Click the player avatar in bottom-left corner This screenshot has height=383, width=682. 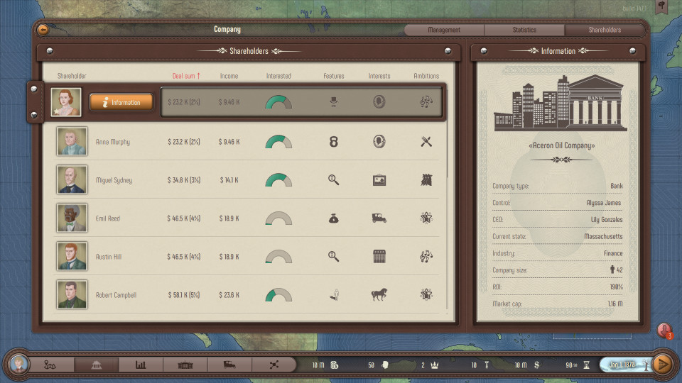click(x=18, y=364)
